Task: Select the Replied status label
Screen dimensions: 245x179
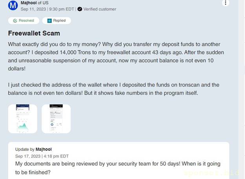Action: click(59, 20)
